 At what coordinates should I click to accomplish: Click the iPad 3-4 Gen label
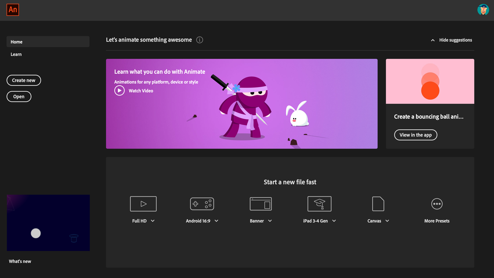pos(315,221)
